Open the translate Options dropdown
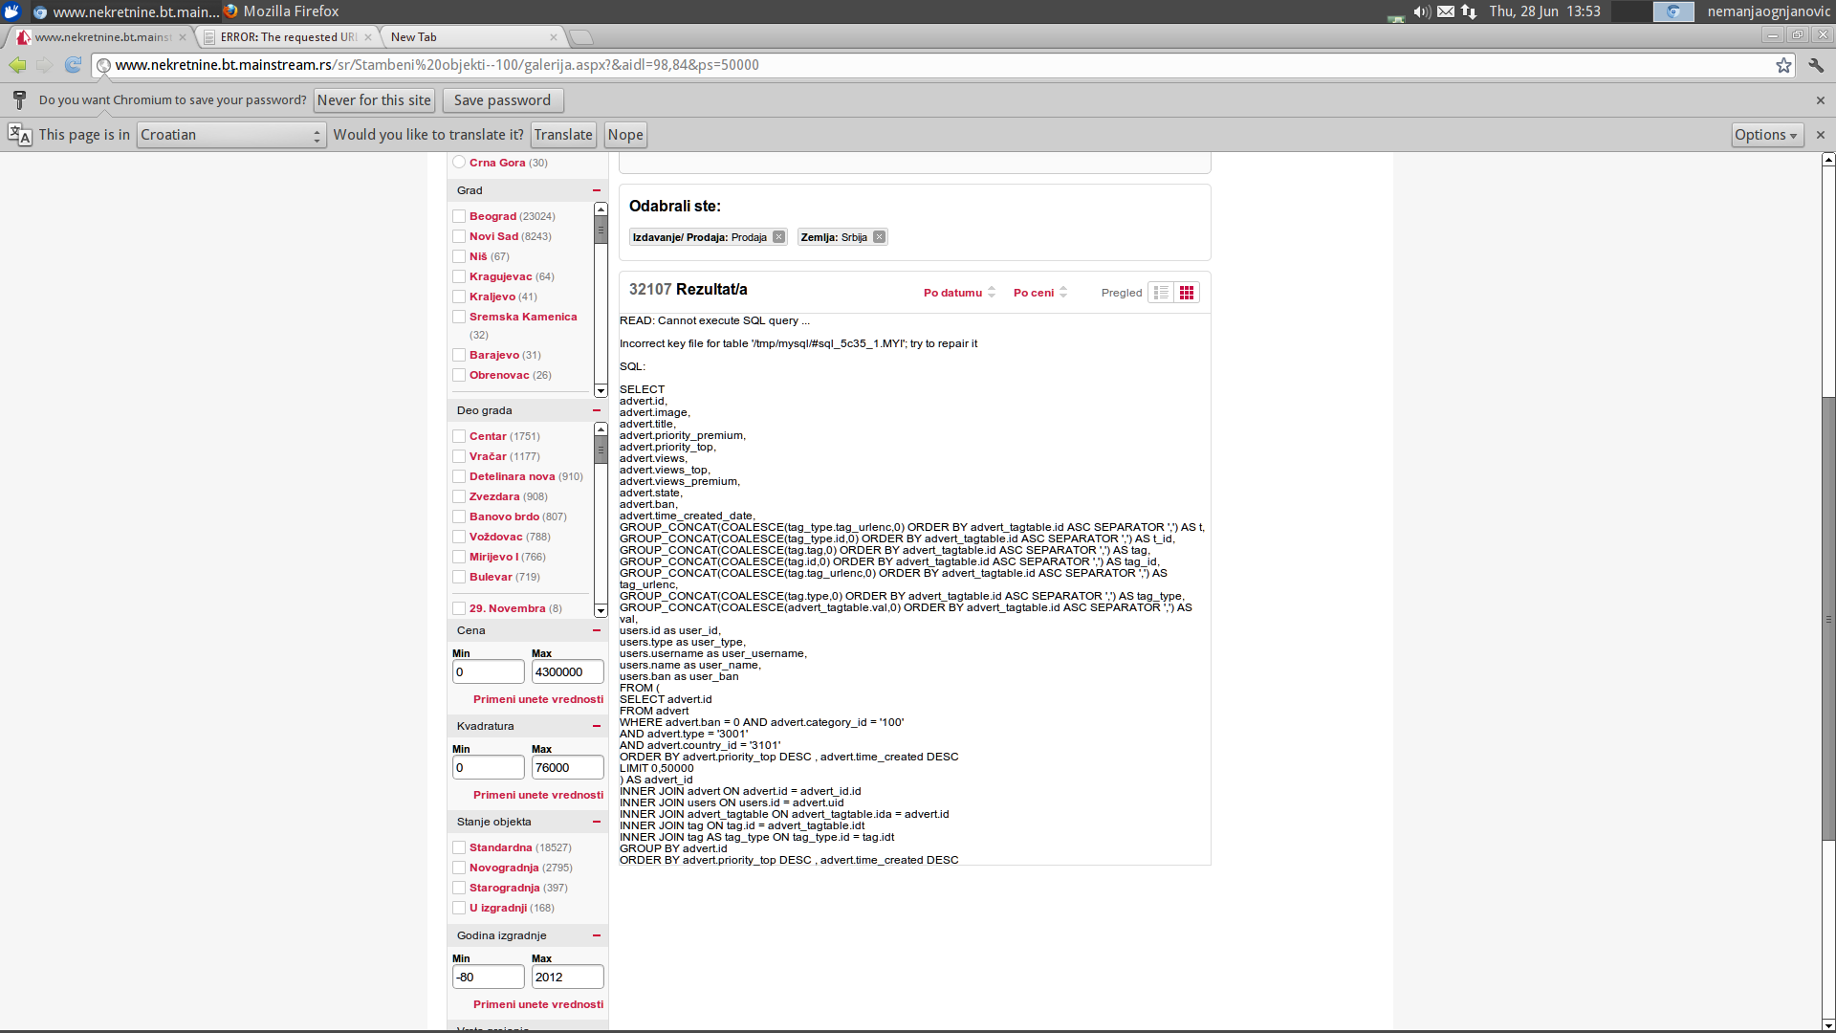 click(x=1766, y=135)
